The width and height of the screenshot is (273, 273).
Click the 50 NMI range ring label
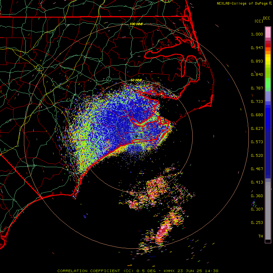[x=136, y=80]
